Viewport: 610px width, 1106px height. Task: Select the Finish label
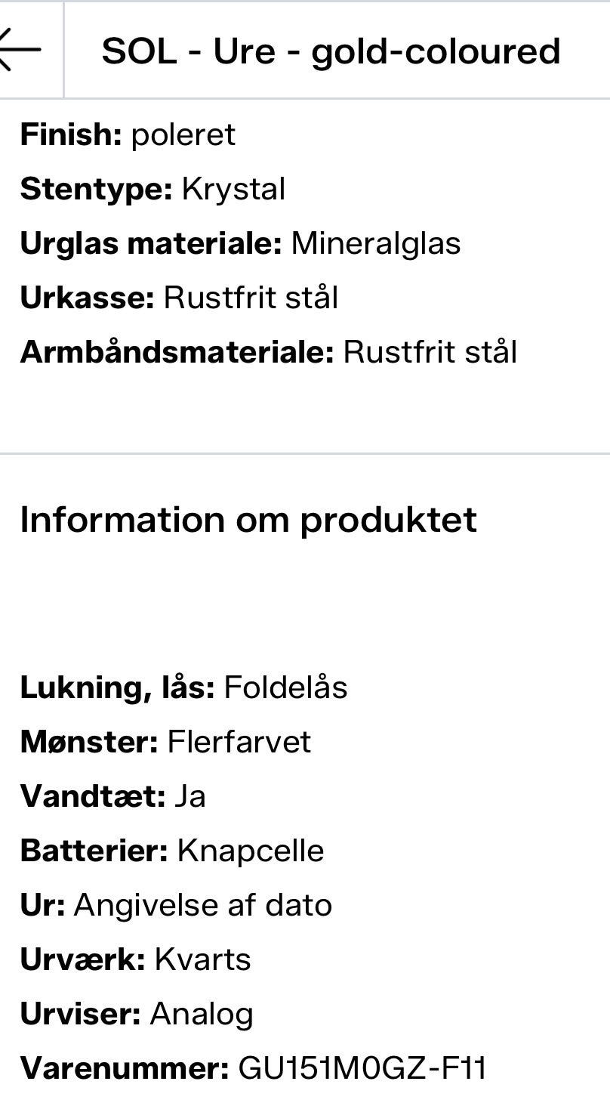pyautogui.click(x=71, y=135)
